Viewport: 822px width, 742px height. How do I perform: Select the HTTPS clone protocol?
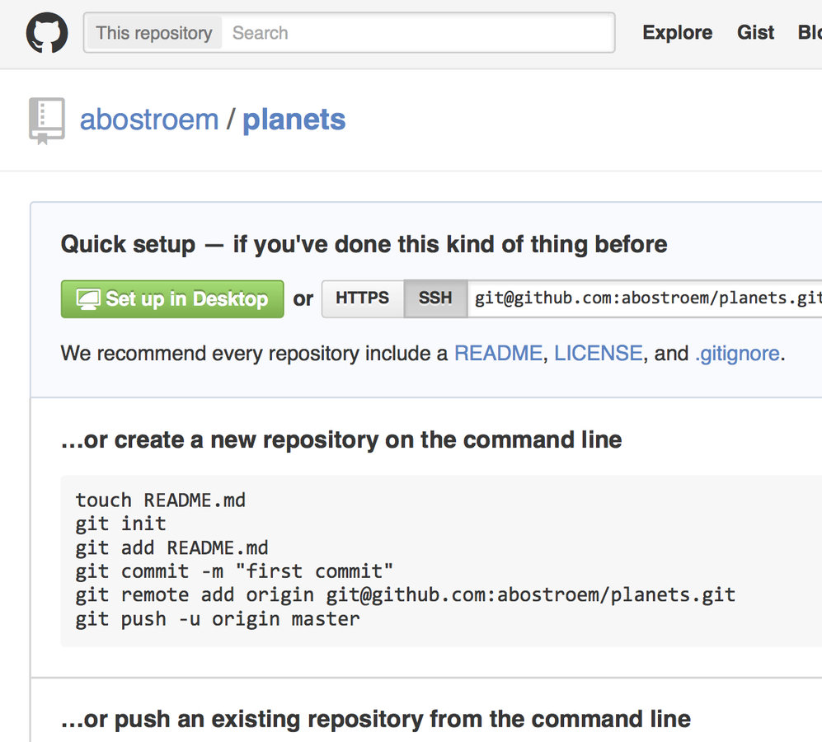[362, 298]
